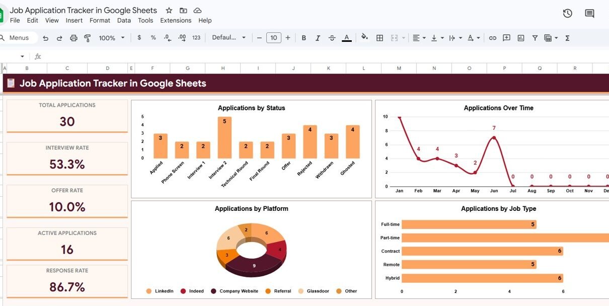Open the 100% zoom dropdown

[112, 38]
